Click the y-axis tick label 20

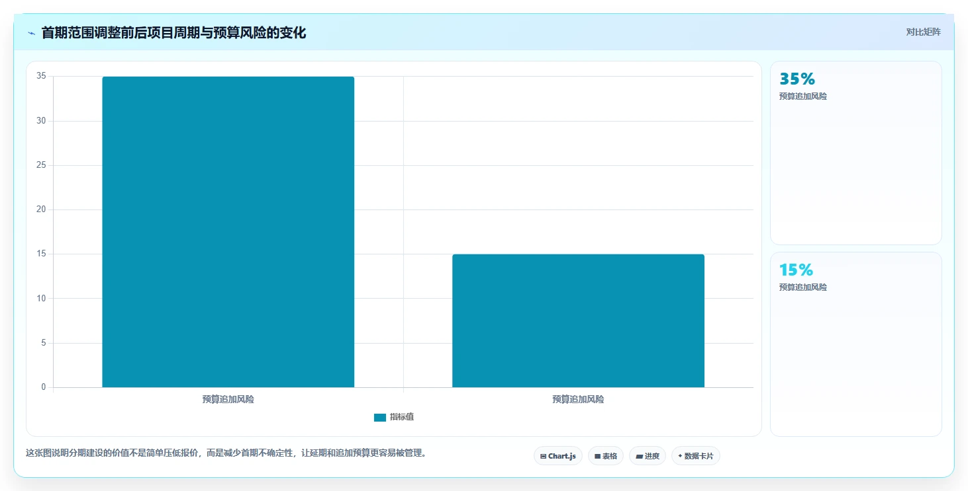coord(41,209)
